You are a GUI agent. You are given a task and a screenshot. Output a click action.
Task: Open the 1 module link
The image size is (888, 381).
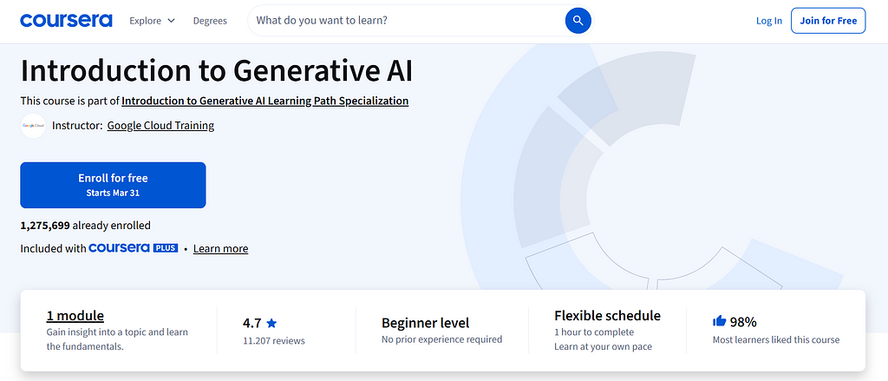75,316
